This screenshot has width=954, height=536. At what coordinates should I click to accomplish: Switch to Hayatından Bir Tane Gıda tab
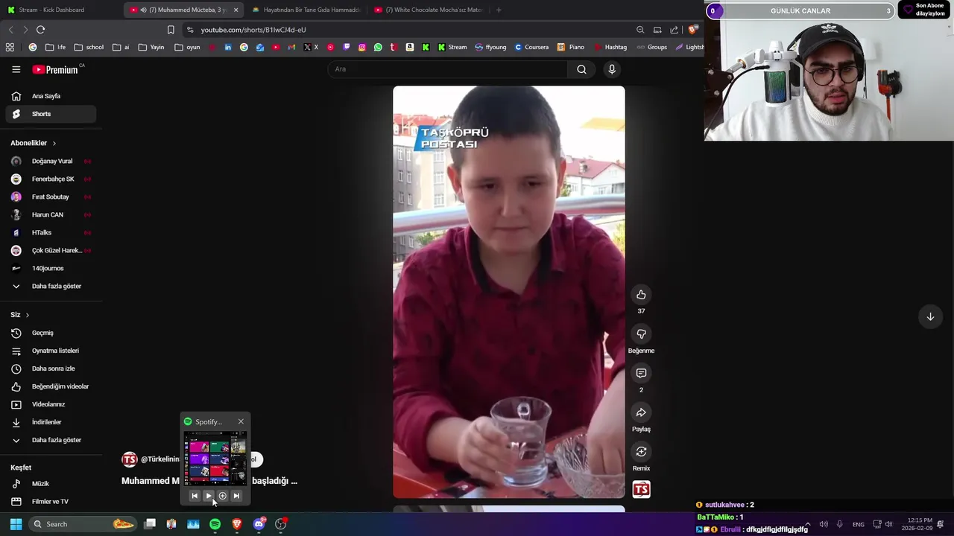[306, 10]
